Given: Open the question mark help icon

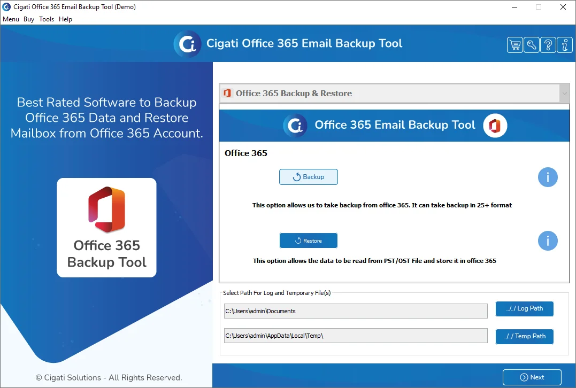Looking at the screenshot, I should tap(548, 45).
